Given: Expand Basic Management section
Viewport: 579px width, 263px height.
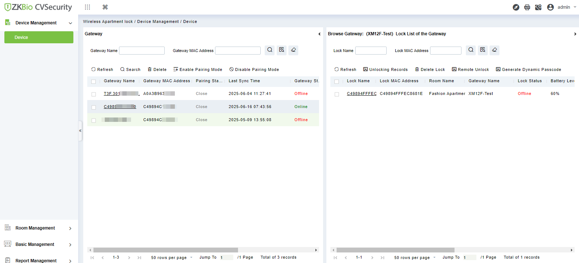Looking at the screenshot, I should point(70,245).
